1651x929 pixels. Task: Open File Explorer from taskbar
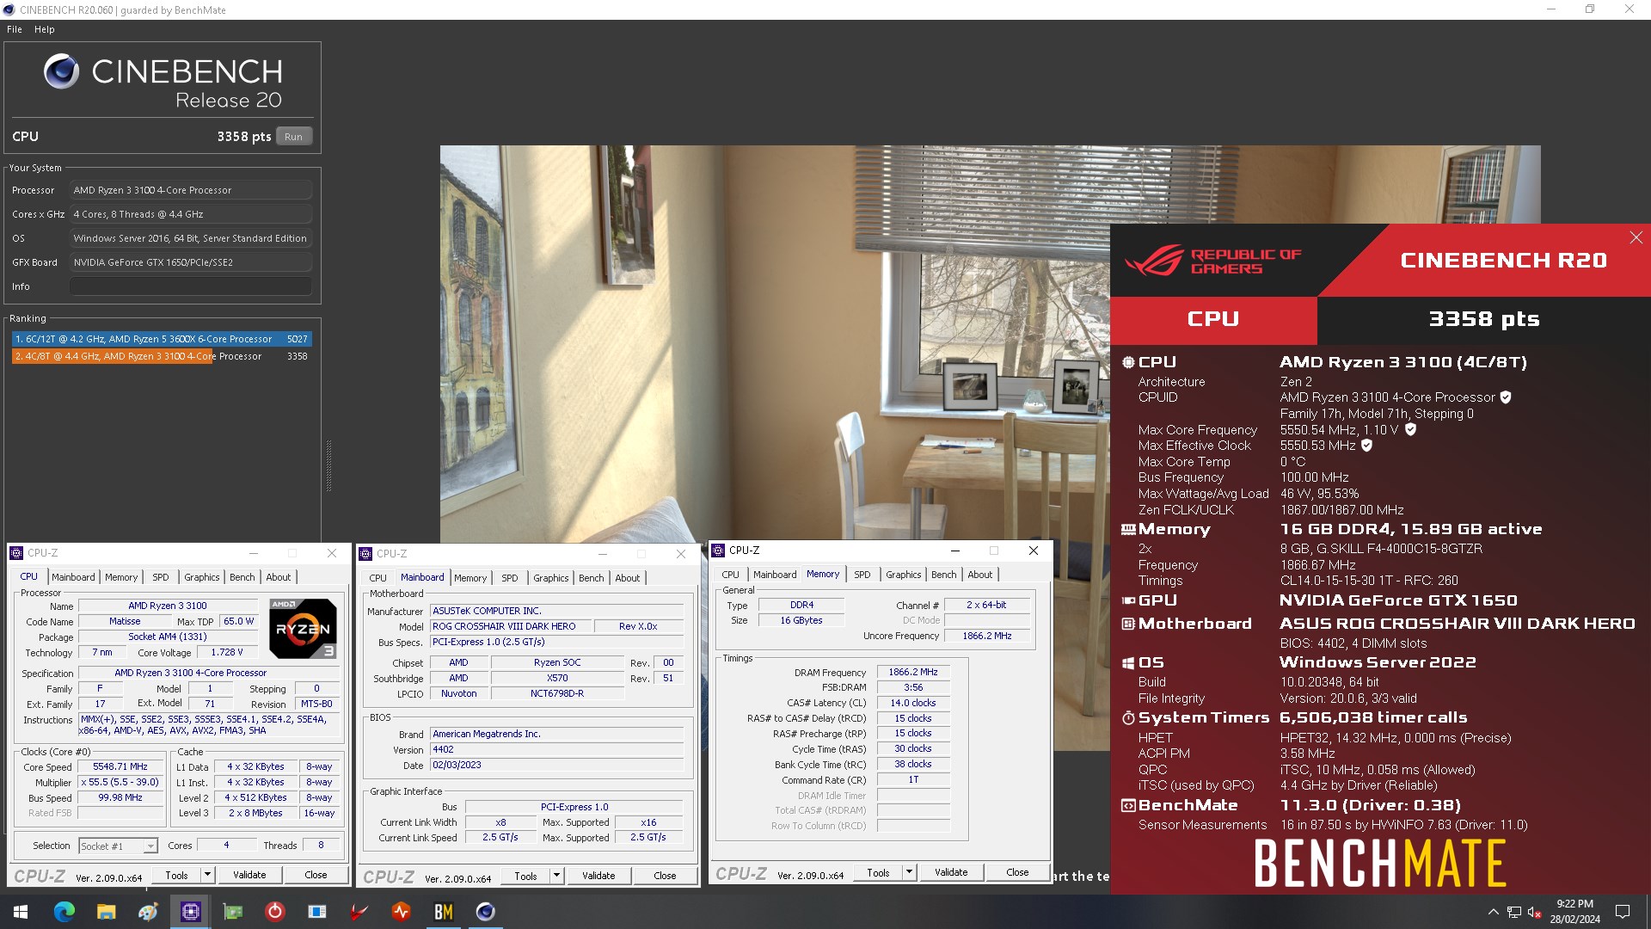(106, 912)
